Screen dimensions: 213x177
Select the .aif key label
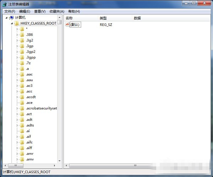(x=28, y=137)
